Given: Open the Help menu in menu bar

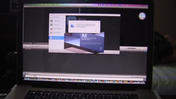Looking at the screenshot, I should (x=57, y=5).
